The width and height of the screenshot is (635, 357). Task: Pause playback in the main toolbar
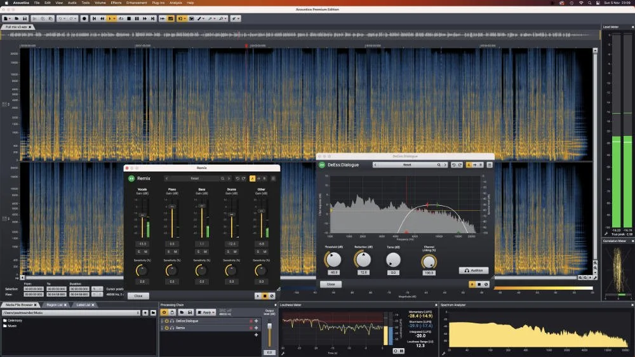pyautogui.click(x=137, y=18)
